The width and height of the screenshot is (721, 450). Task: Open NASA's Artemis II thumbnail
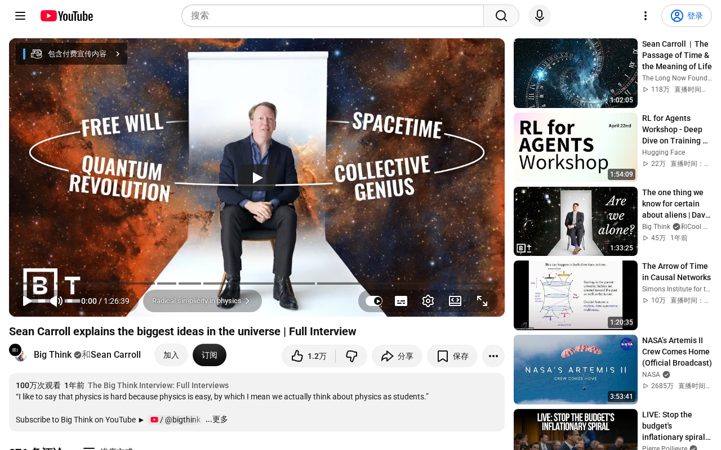pos(576,370)
